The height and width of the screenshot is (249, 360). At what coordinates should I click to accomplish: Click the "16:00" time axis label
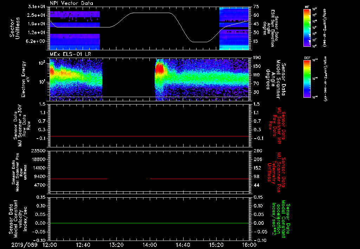click(249, 245)
